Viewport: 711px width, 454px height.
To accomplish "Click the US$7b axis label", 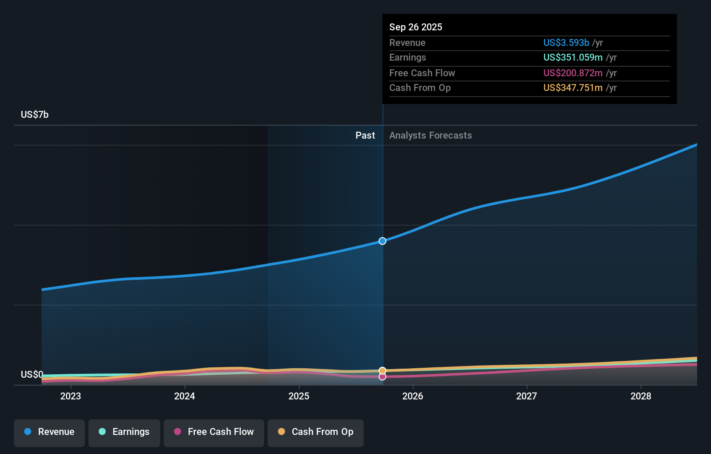I will click(x=35, y=114).
